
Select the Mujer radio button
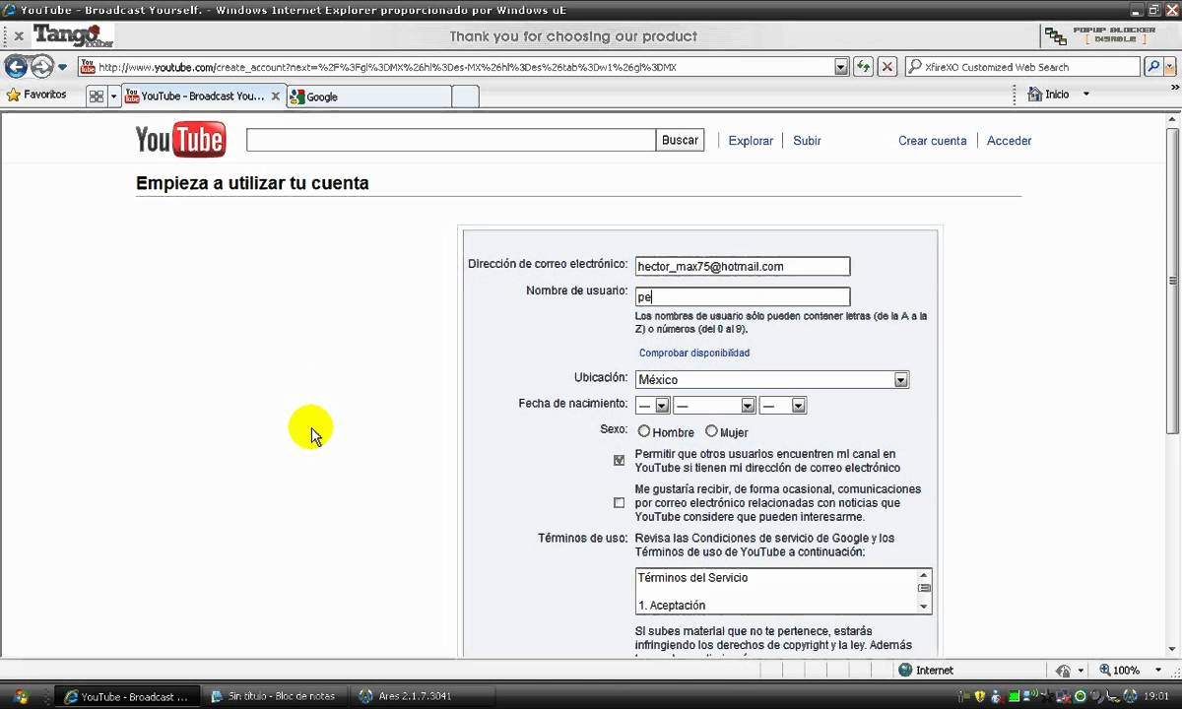pyautogui.click(x=711, y=431)
